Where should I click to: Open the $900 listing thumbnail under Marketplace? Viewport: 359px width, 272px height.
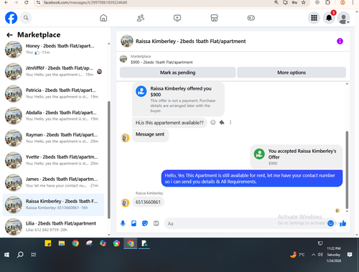123,59
